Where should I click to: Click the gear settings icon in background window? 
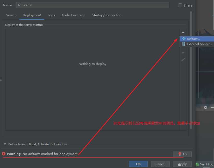coord(205,107)
